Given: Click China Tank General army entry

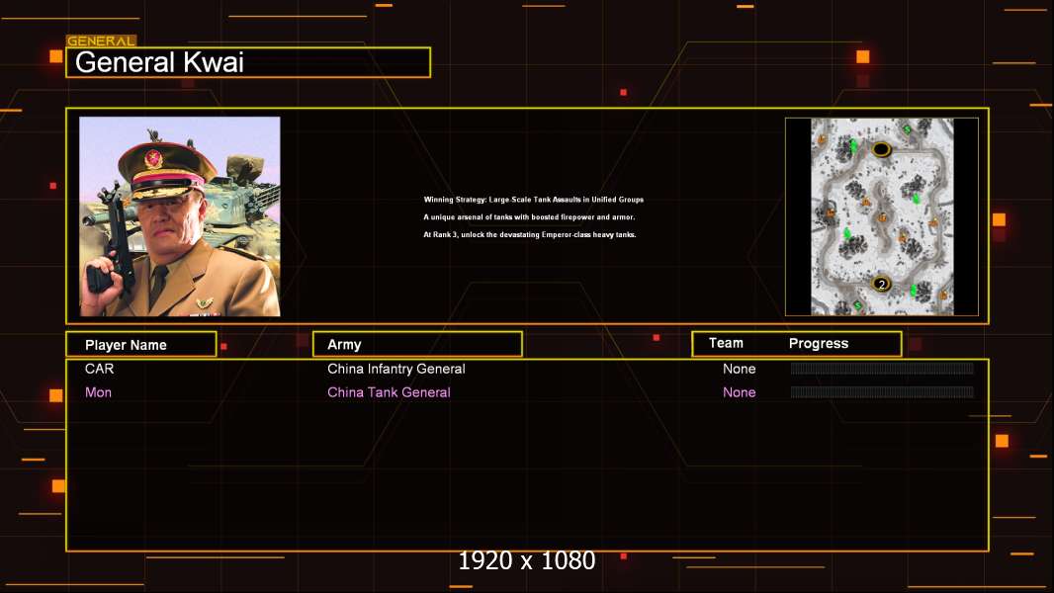Looking at the screenshot, I should point(389,392).
